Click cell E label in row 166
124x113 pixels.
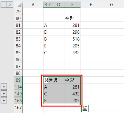[x=46, y=100]
